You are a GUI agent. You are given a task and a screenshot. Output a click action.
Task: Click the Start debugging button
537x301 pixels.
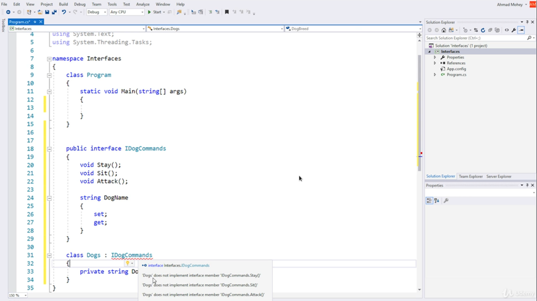tap(155, 12)
